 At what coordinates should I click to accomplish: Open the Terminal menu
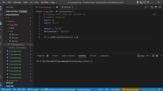44,2
